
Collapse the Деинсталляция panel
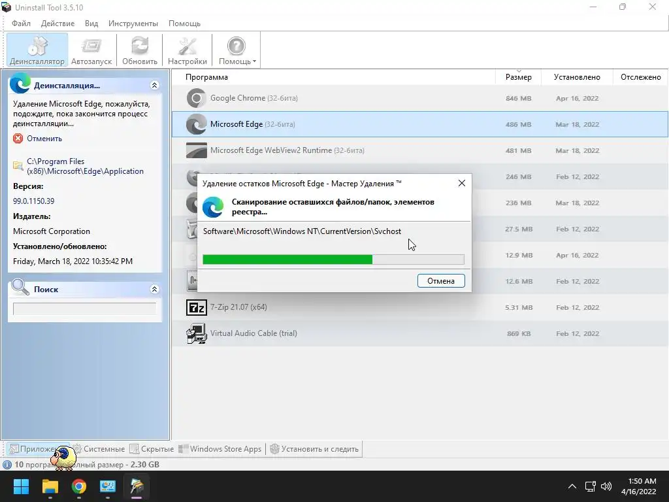154,86
